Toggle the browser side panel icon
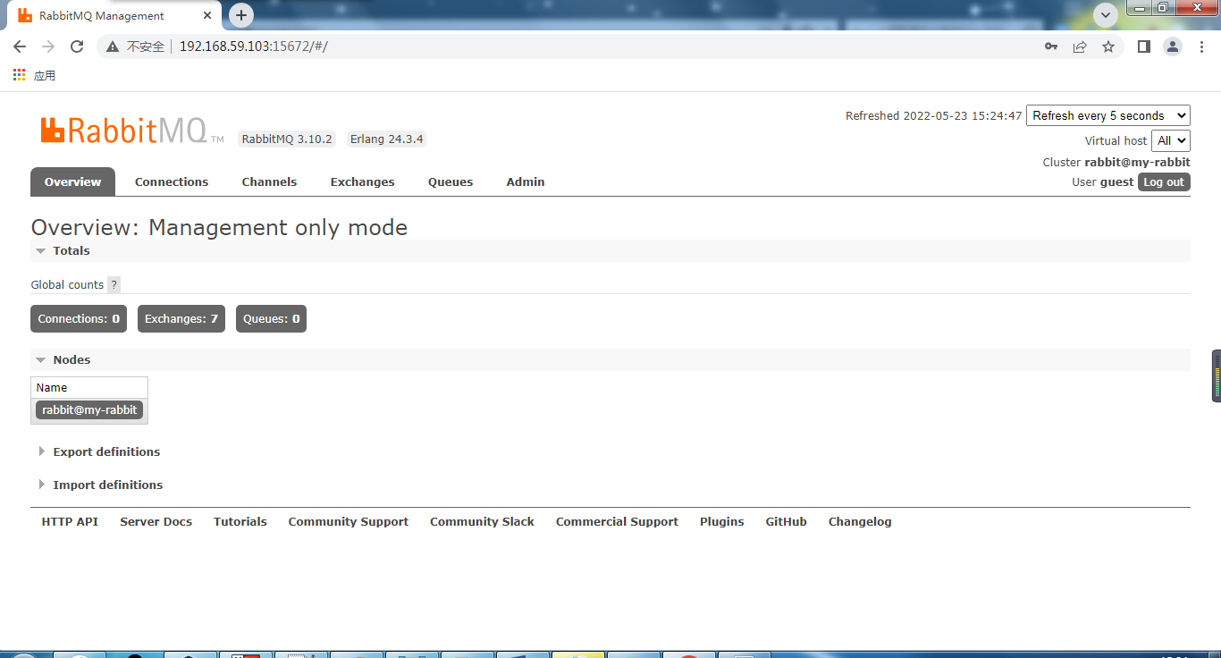1221x658 pixels. (x=1143, y=46)
